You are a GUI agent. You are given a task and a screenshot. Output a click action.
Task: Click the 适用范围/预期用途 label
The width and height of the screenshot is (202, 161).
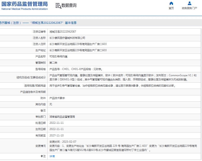tap(35, 86)
